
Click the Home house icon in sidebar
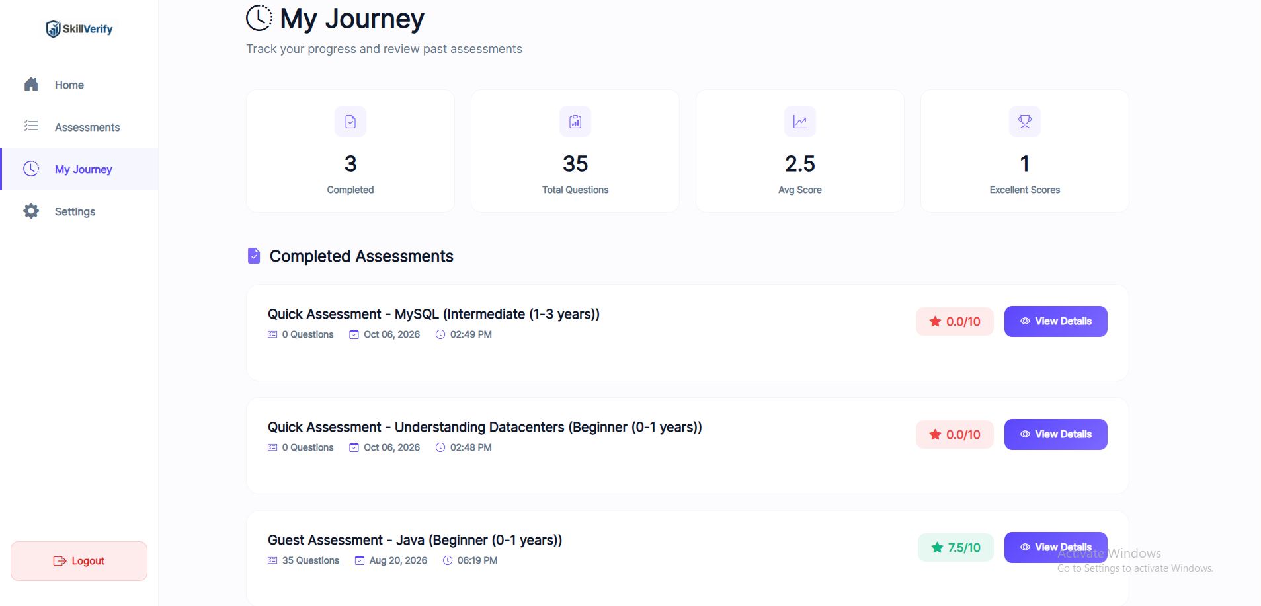[x=31, y=85]
